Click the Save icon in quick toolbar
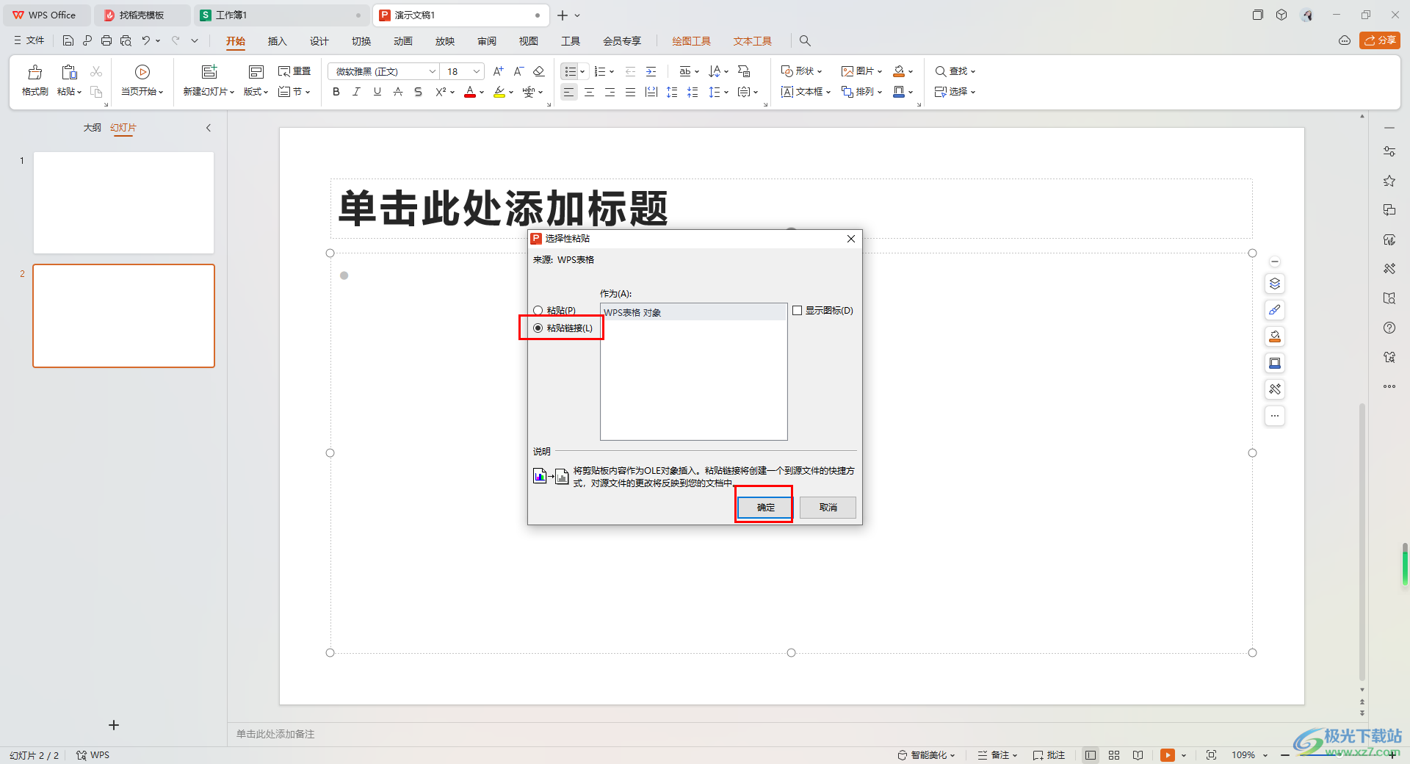The height and width of the screenshot is (764, 1410). click(x=68, y=40)
